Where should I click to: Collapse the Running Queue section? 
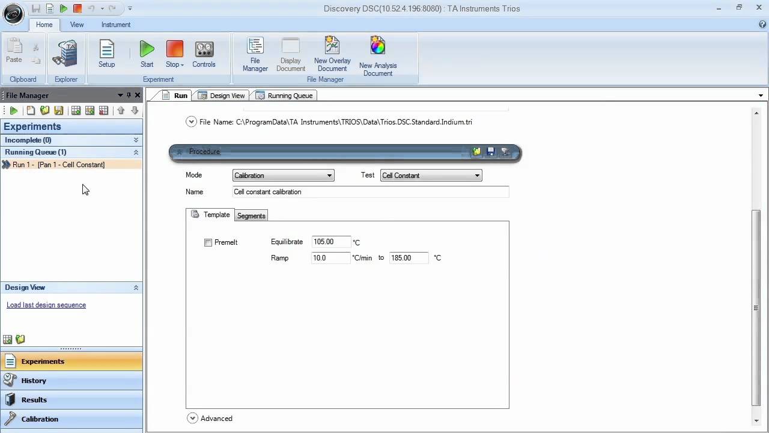point(136,152)
